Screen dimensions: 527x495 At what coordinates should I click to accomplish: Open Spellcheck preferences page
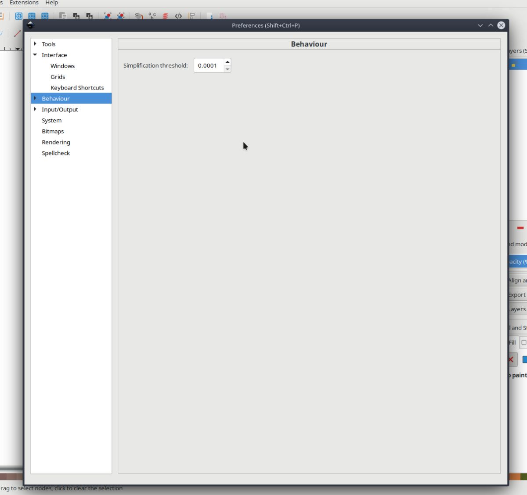click(x=56, y=153)
